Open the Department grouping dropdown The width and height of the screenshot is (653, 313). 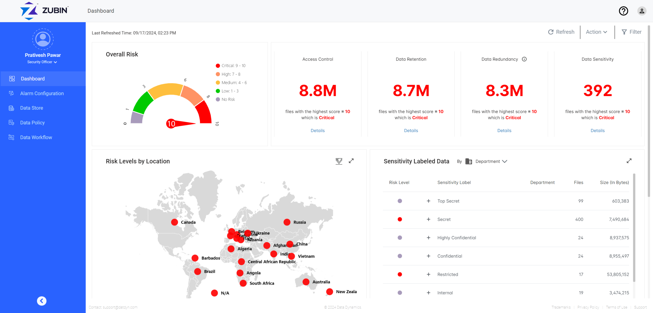pos(491,161)
